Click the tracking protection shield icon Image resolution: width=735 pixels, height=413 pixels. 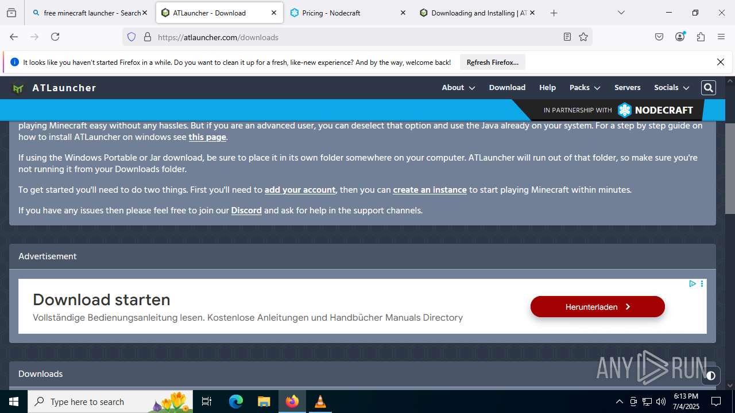click(131, 37)
